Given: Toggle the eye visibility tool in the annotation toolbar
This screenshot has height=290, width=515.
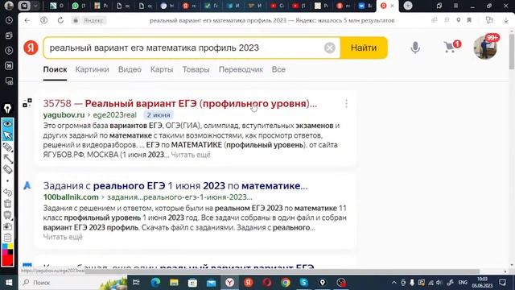Looking at the screenshot, I should click(7, 123).
